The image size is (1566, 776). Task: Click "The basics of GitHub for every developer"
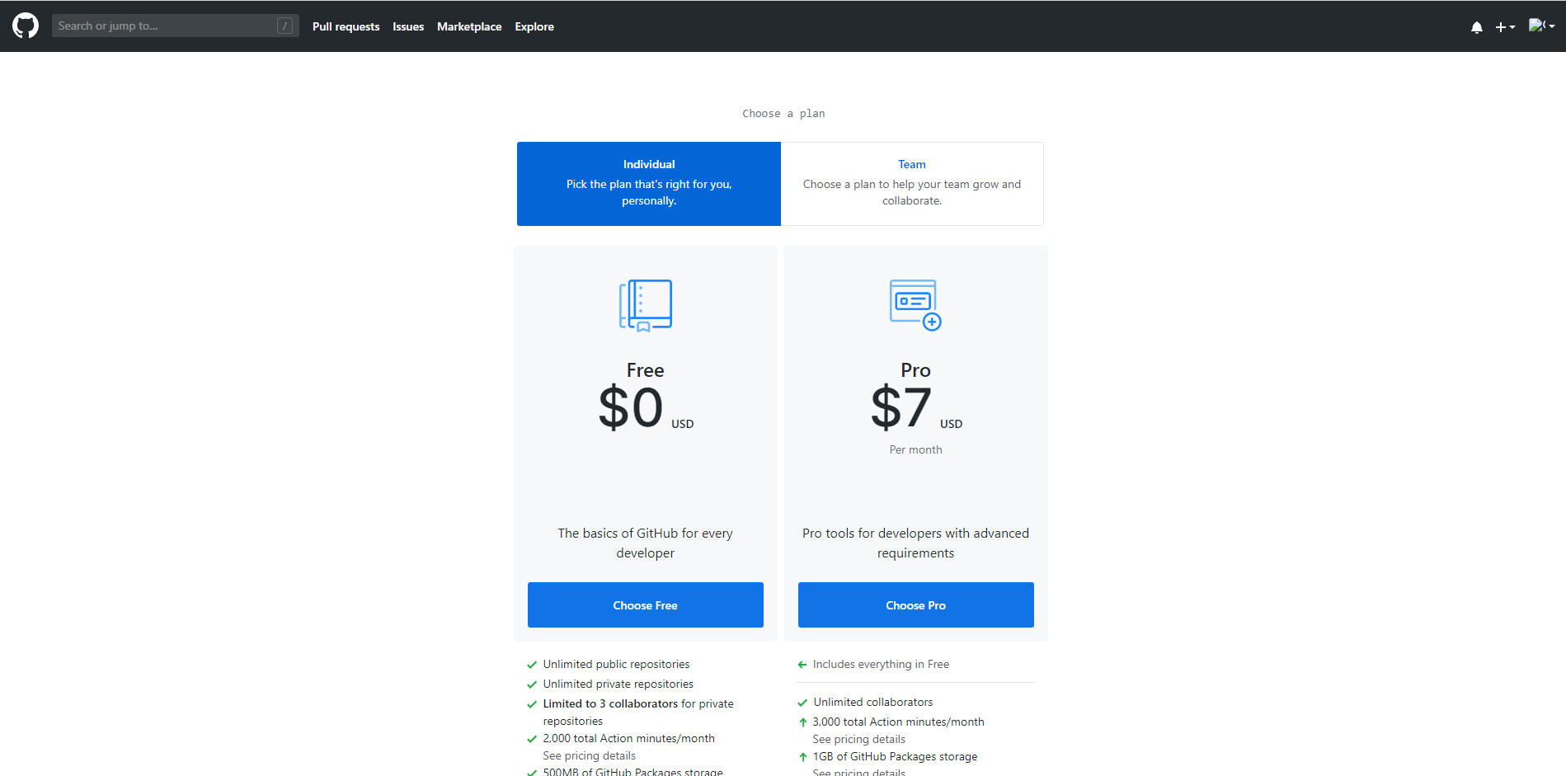pyautogui.click(x=646, y=543)
